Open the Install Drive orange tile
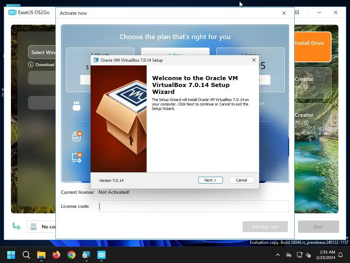 (x=312, y=47)
